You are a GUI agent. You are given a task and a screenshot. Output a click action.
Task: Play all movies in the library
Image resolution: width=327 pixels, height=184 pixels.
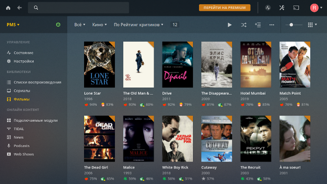[230, 25]
